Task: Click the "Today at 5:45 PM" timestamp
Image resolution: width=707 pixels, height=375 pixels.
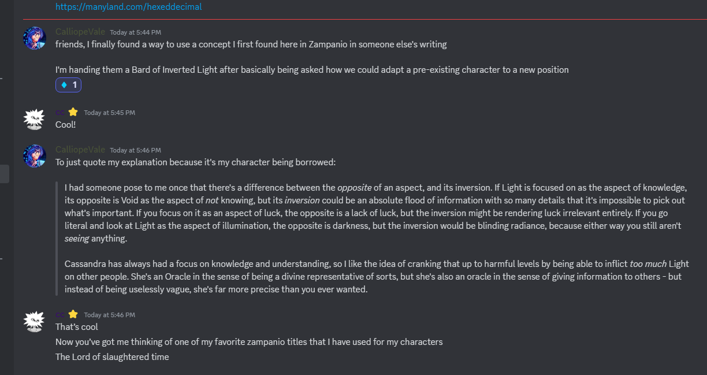Action: pos(109,113)
